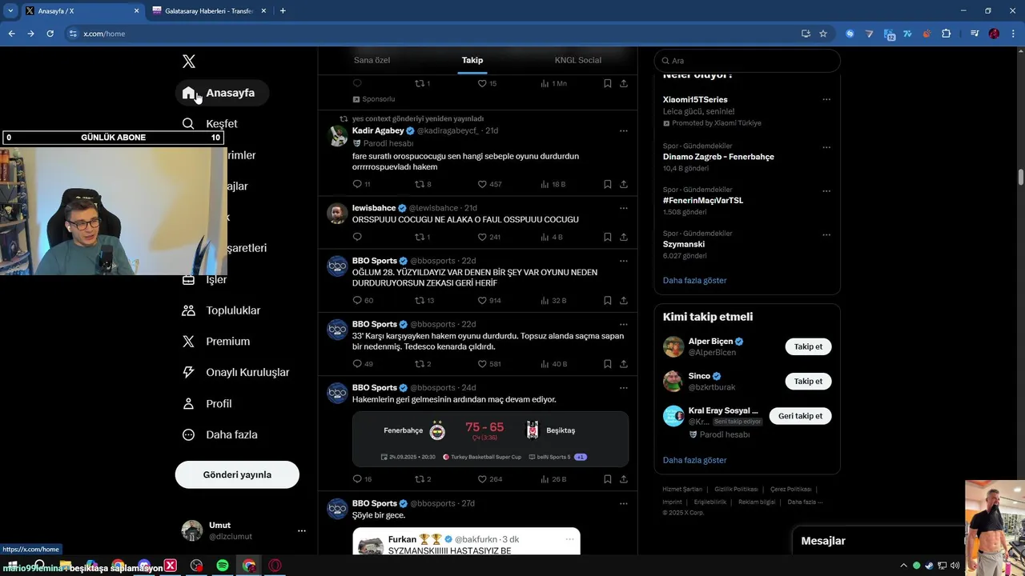Bookmark this page with the star icon

pos(822,34)
